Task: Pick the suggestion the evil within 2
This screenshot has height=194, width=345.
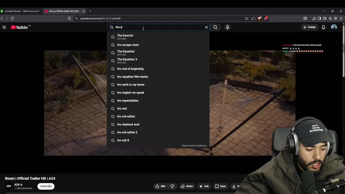Action: pos(158,132)
